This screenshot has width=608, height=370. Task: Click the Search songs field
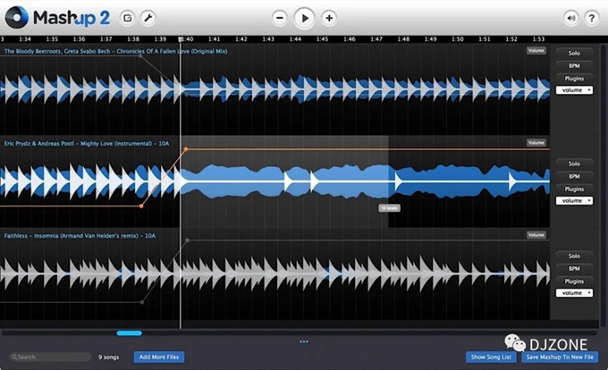50,357
